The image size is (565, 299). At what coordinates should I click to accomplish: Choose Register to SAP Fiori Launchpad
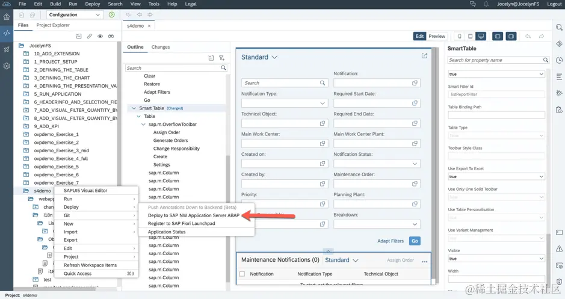click(181, 223)
